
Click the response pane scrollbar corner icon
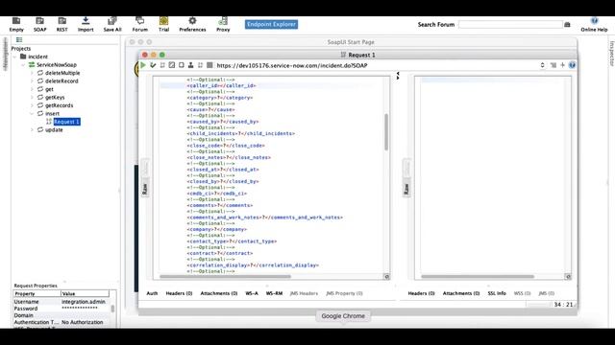pyautogui.click(x=568, y=277)
